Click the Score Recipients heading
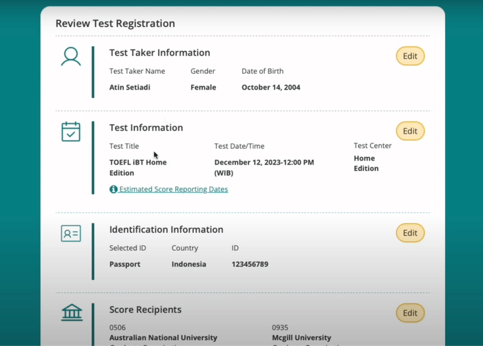 [x=146, y=309]
